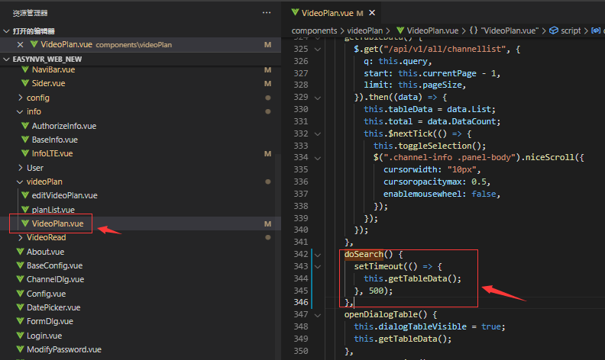Close the VideoPlan.vue editor tab

point(372,13)
